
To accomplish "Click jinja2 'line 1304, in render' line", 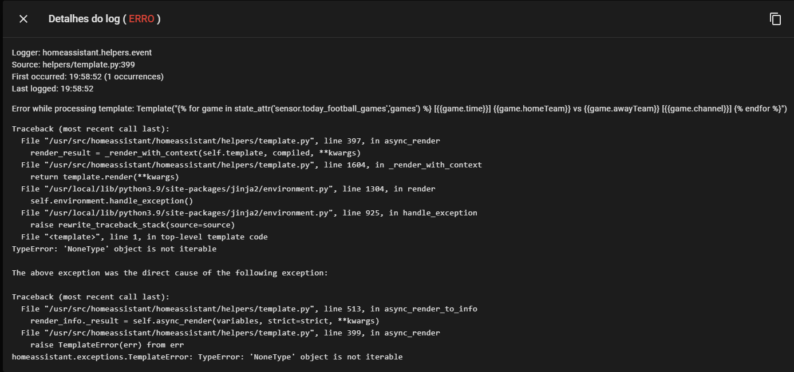I will click(228, 189).
